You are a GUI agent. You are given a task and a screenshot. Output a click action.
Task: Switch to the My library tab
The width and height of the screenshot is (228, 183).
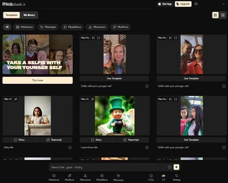tap(29, 15)
